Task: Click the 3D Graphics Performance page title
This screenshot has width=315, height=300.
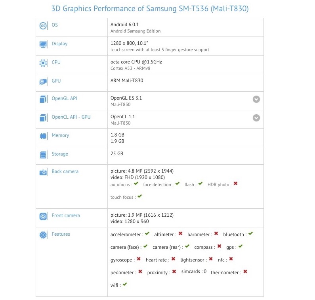Action: [150, 9]
